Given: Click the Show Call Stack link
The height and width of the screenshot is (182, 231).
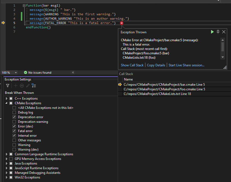Looking at the screenshot, I should point(132,65).
